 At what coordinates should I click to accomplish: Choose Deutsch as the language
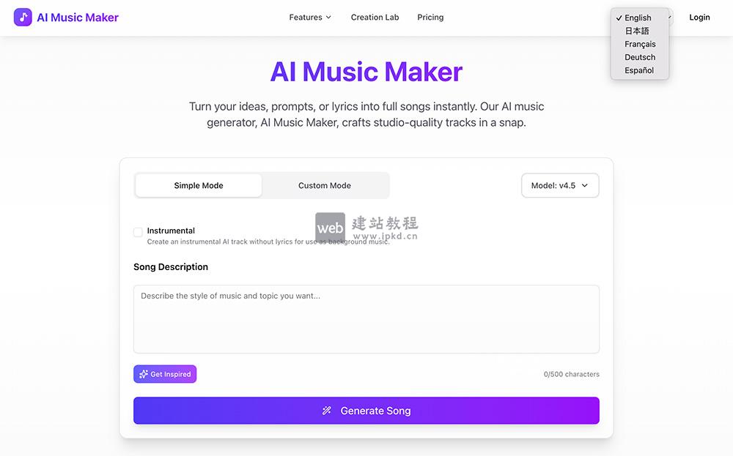click(639, 57)
